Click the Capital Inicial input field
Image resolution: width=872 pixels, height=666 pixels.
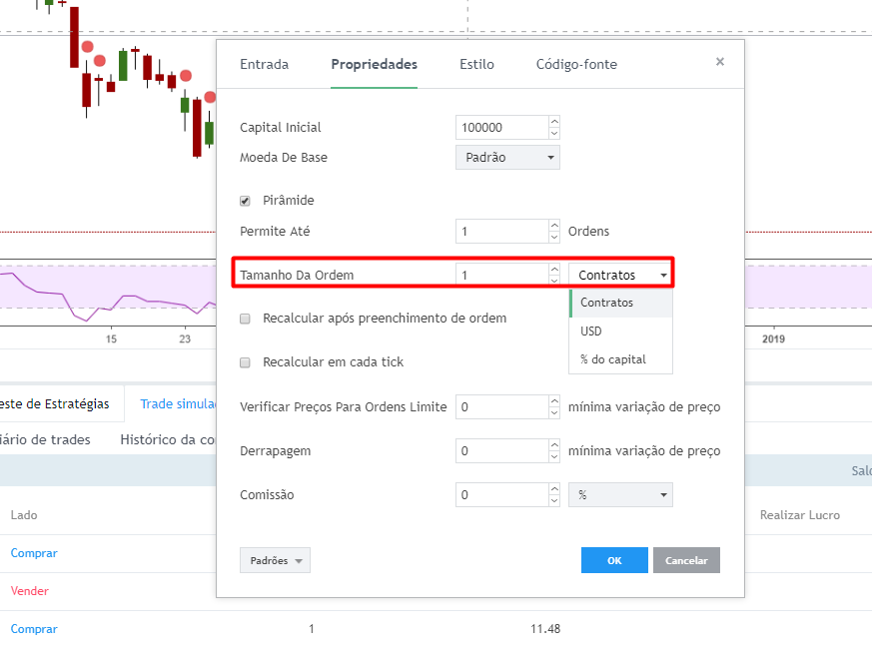[x=502, y=127]
